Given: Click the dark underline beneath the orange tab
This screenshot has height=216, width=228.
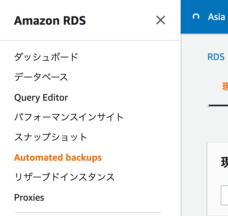Looking at the screenshot, I should tap(218, 105).
